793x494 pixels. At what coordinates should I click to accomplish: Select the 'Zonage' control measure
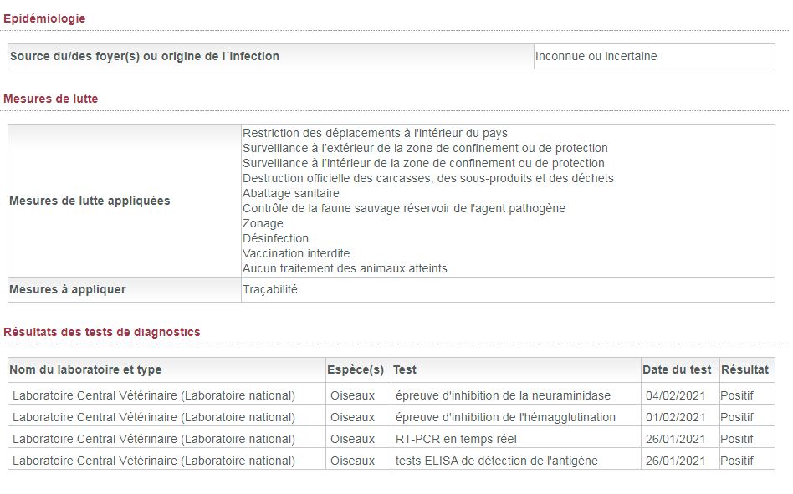pyautogui.click(x=263, y=223)
